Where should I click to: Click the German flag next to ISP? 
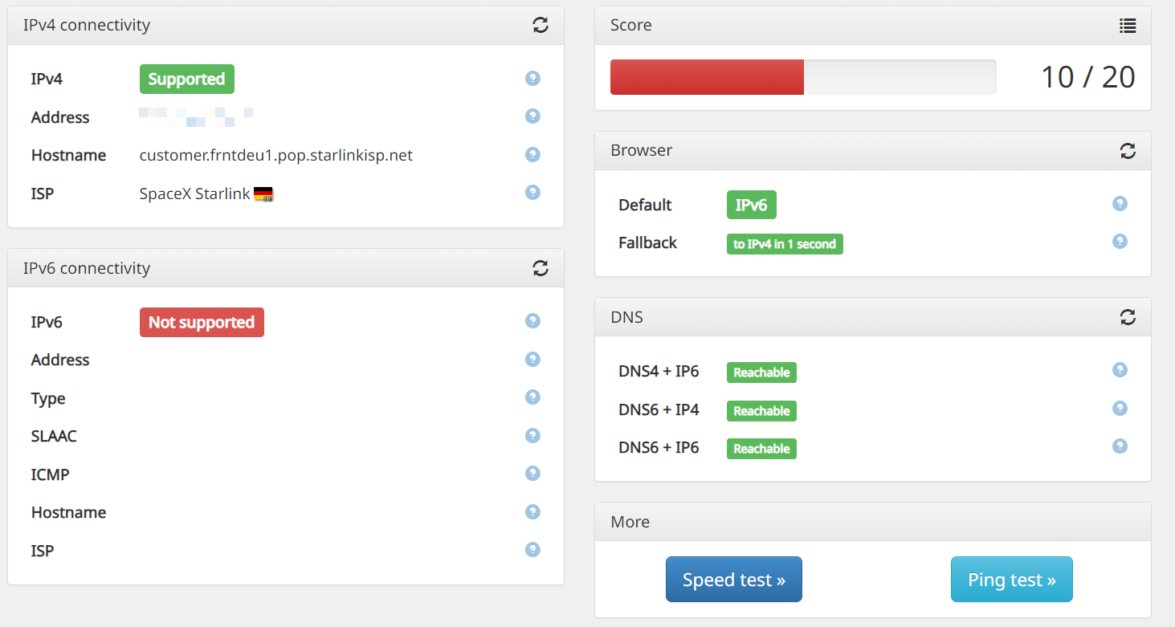click(263, 193)
